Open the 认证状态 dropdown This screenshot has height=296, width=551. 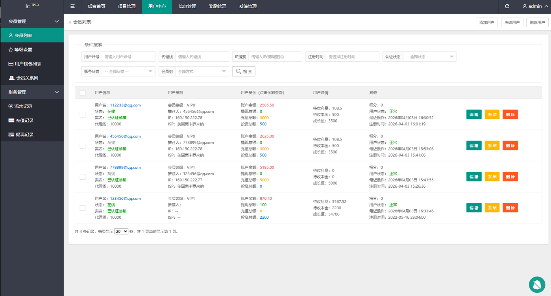click(430, 57)
